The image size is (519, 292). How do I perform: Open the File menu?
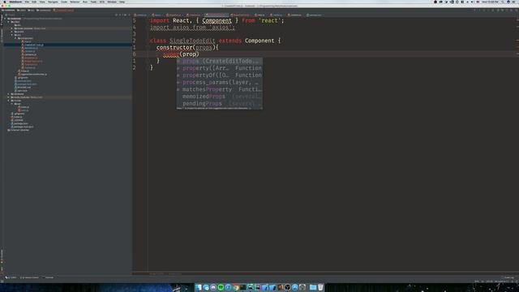point(27,2)
